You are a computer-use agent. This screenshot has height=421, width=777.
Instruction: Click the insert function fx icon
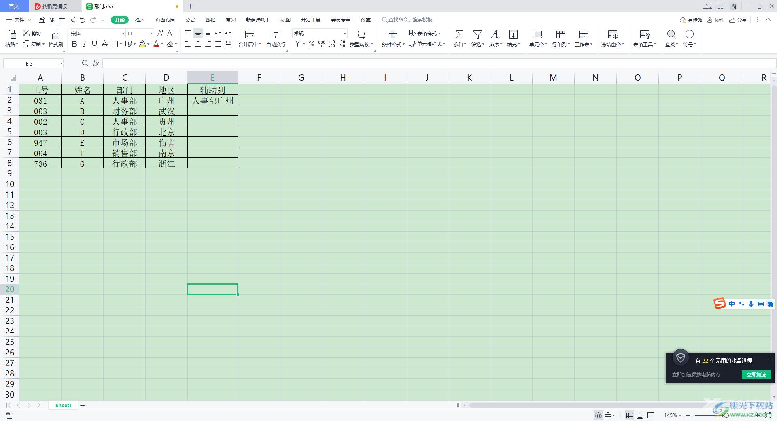pyautogui.click(x=96, y=63)
